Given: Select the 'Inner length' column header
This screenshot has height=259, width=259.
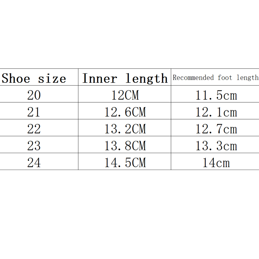Looking at the screenshot, I should 125,78.
